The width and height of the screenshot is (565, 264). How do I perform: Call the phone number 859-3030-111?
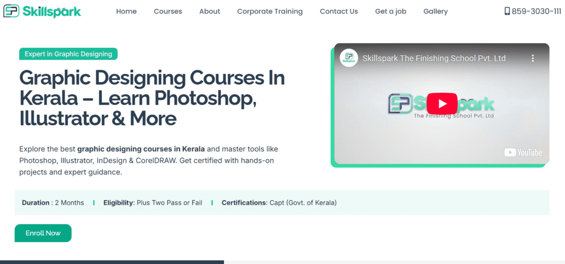pos(537,11)
